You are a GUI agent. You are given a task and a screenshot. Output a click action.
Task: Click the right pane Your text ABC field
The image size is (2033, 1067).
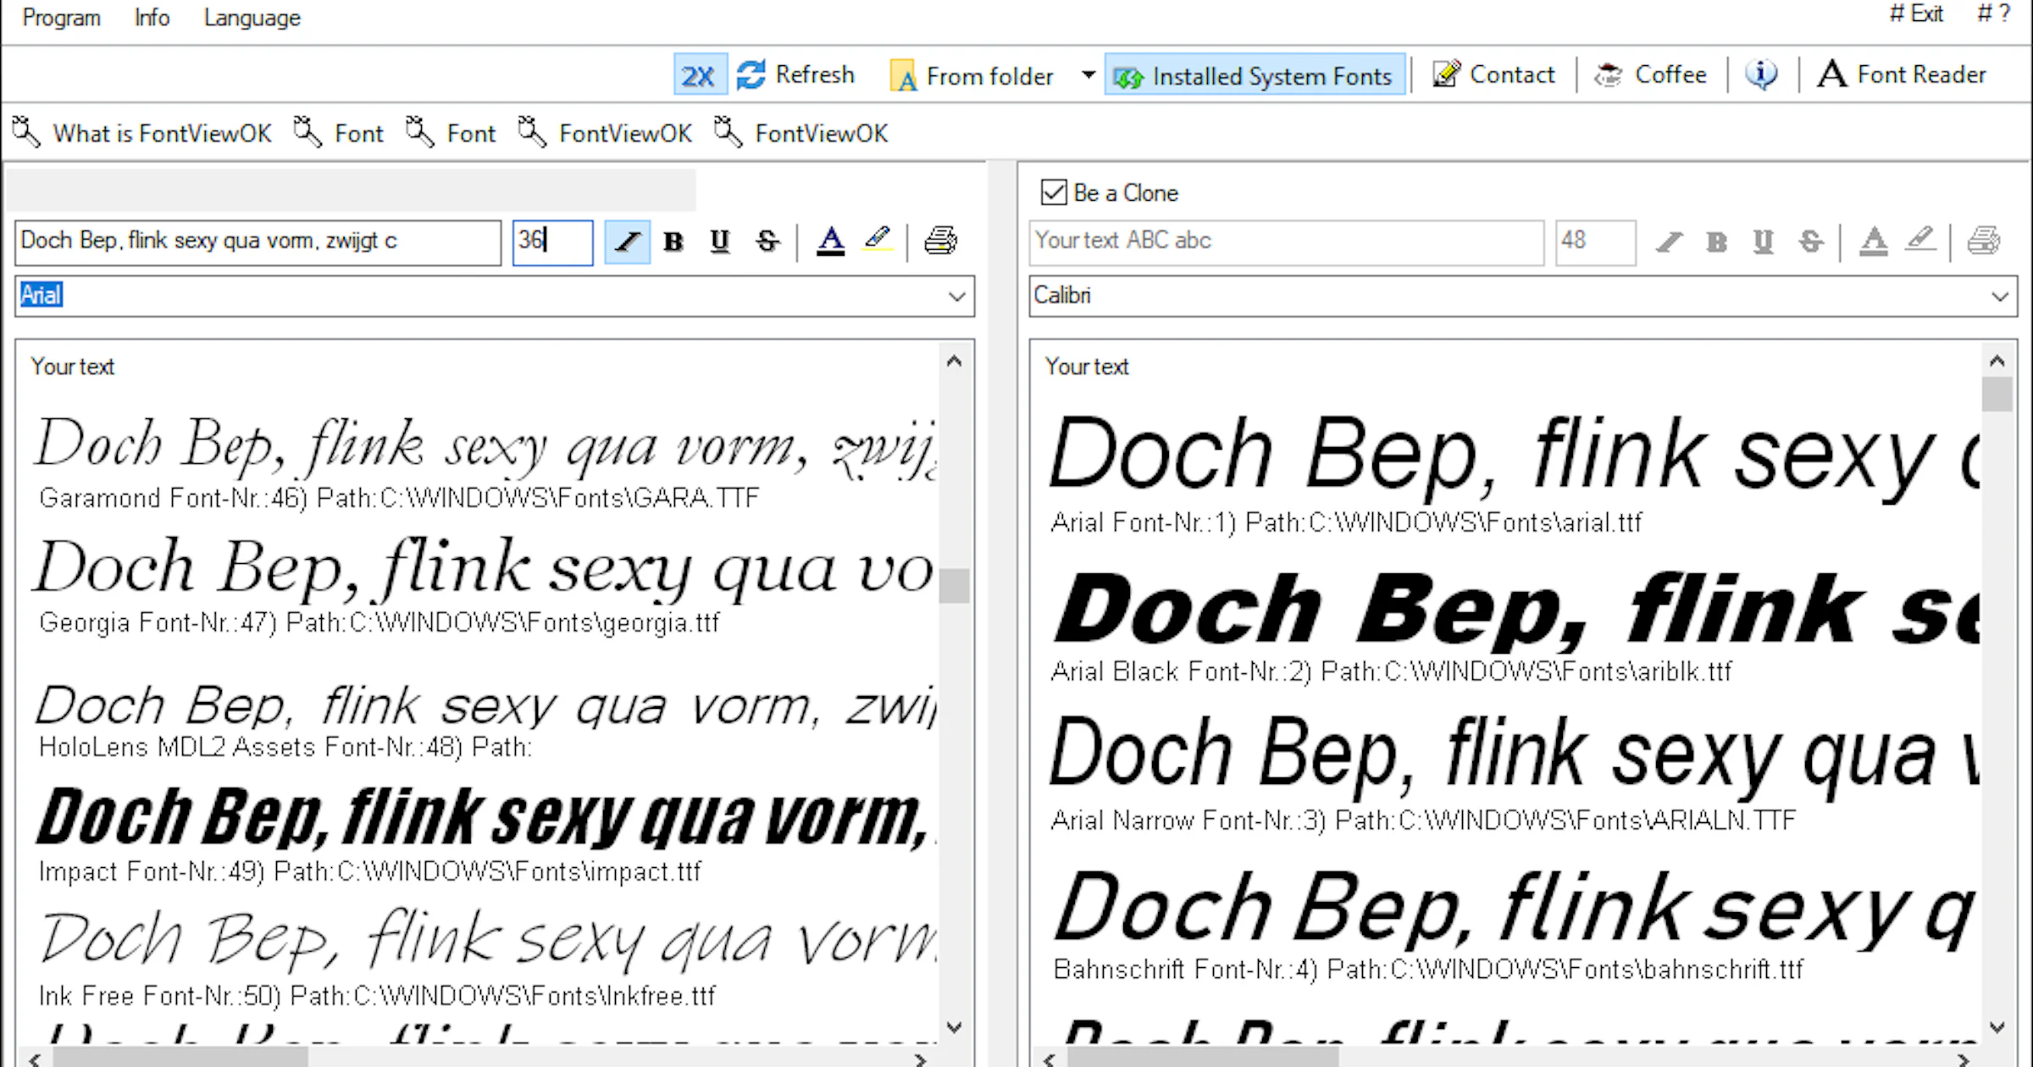click(x=1287, y=242)
